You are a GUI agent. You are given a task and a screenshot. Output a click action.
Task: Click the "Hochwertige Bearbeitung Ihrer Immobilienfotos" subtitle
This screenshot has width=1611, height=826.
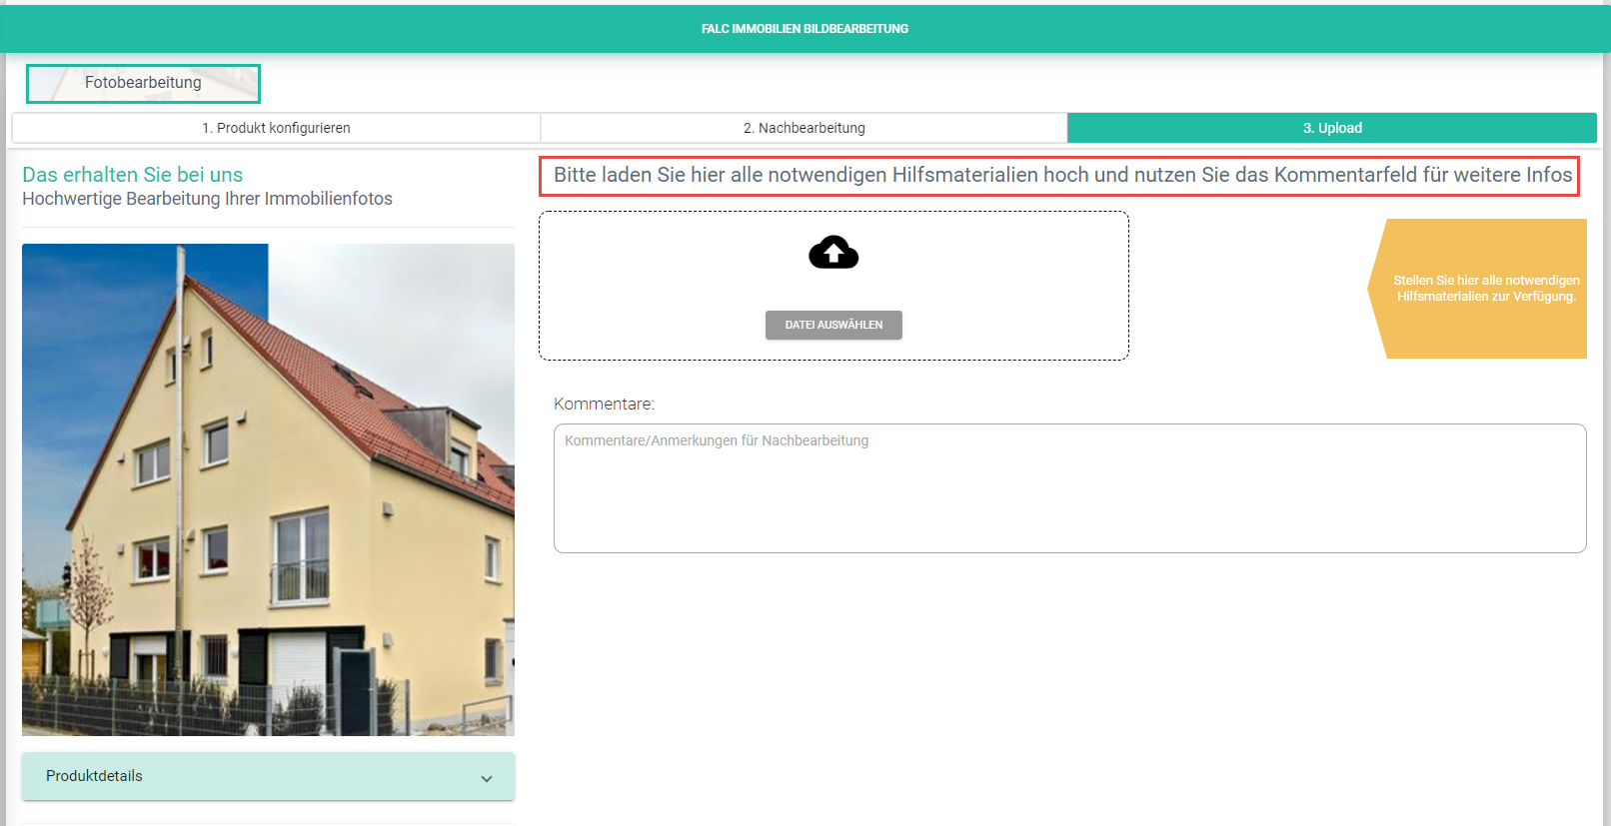207,199
